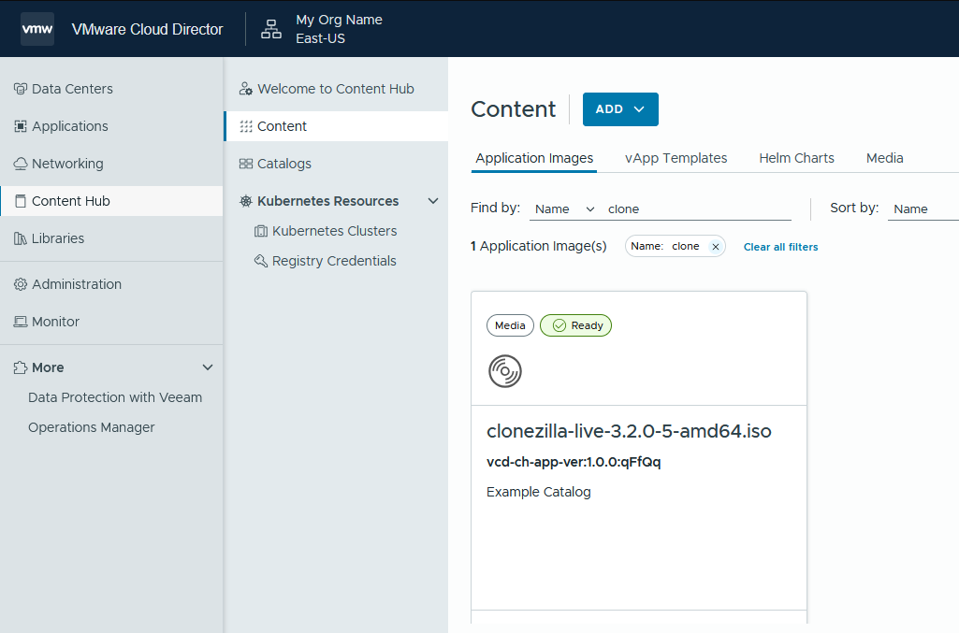This screenshot has width=959, height=633.
Task: Click Example Catalog on the card
Action: coord(538,492)
